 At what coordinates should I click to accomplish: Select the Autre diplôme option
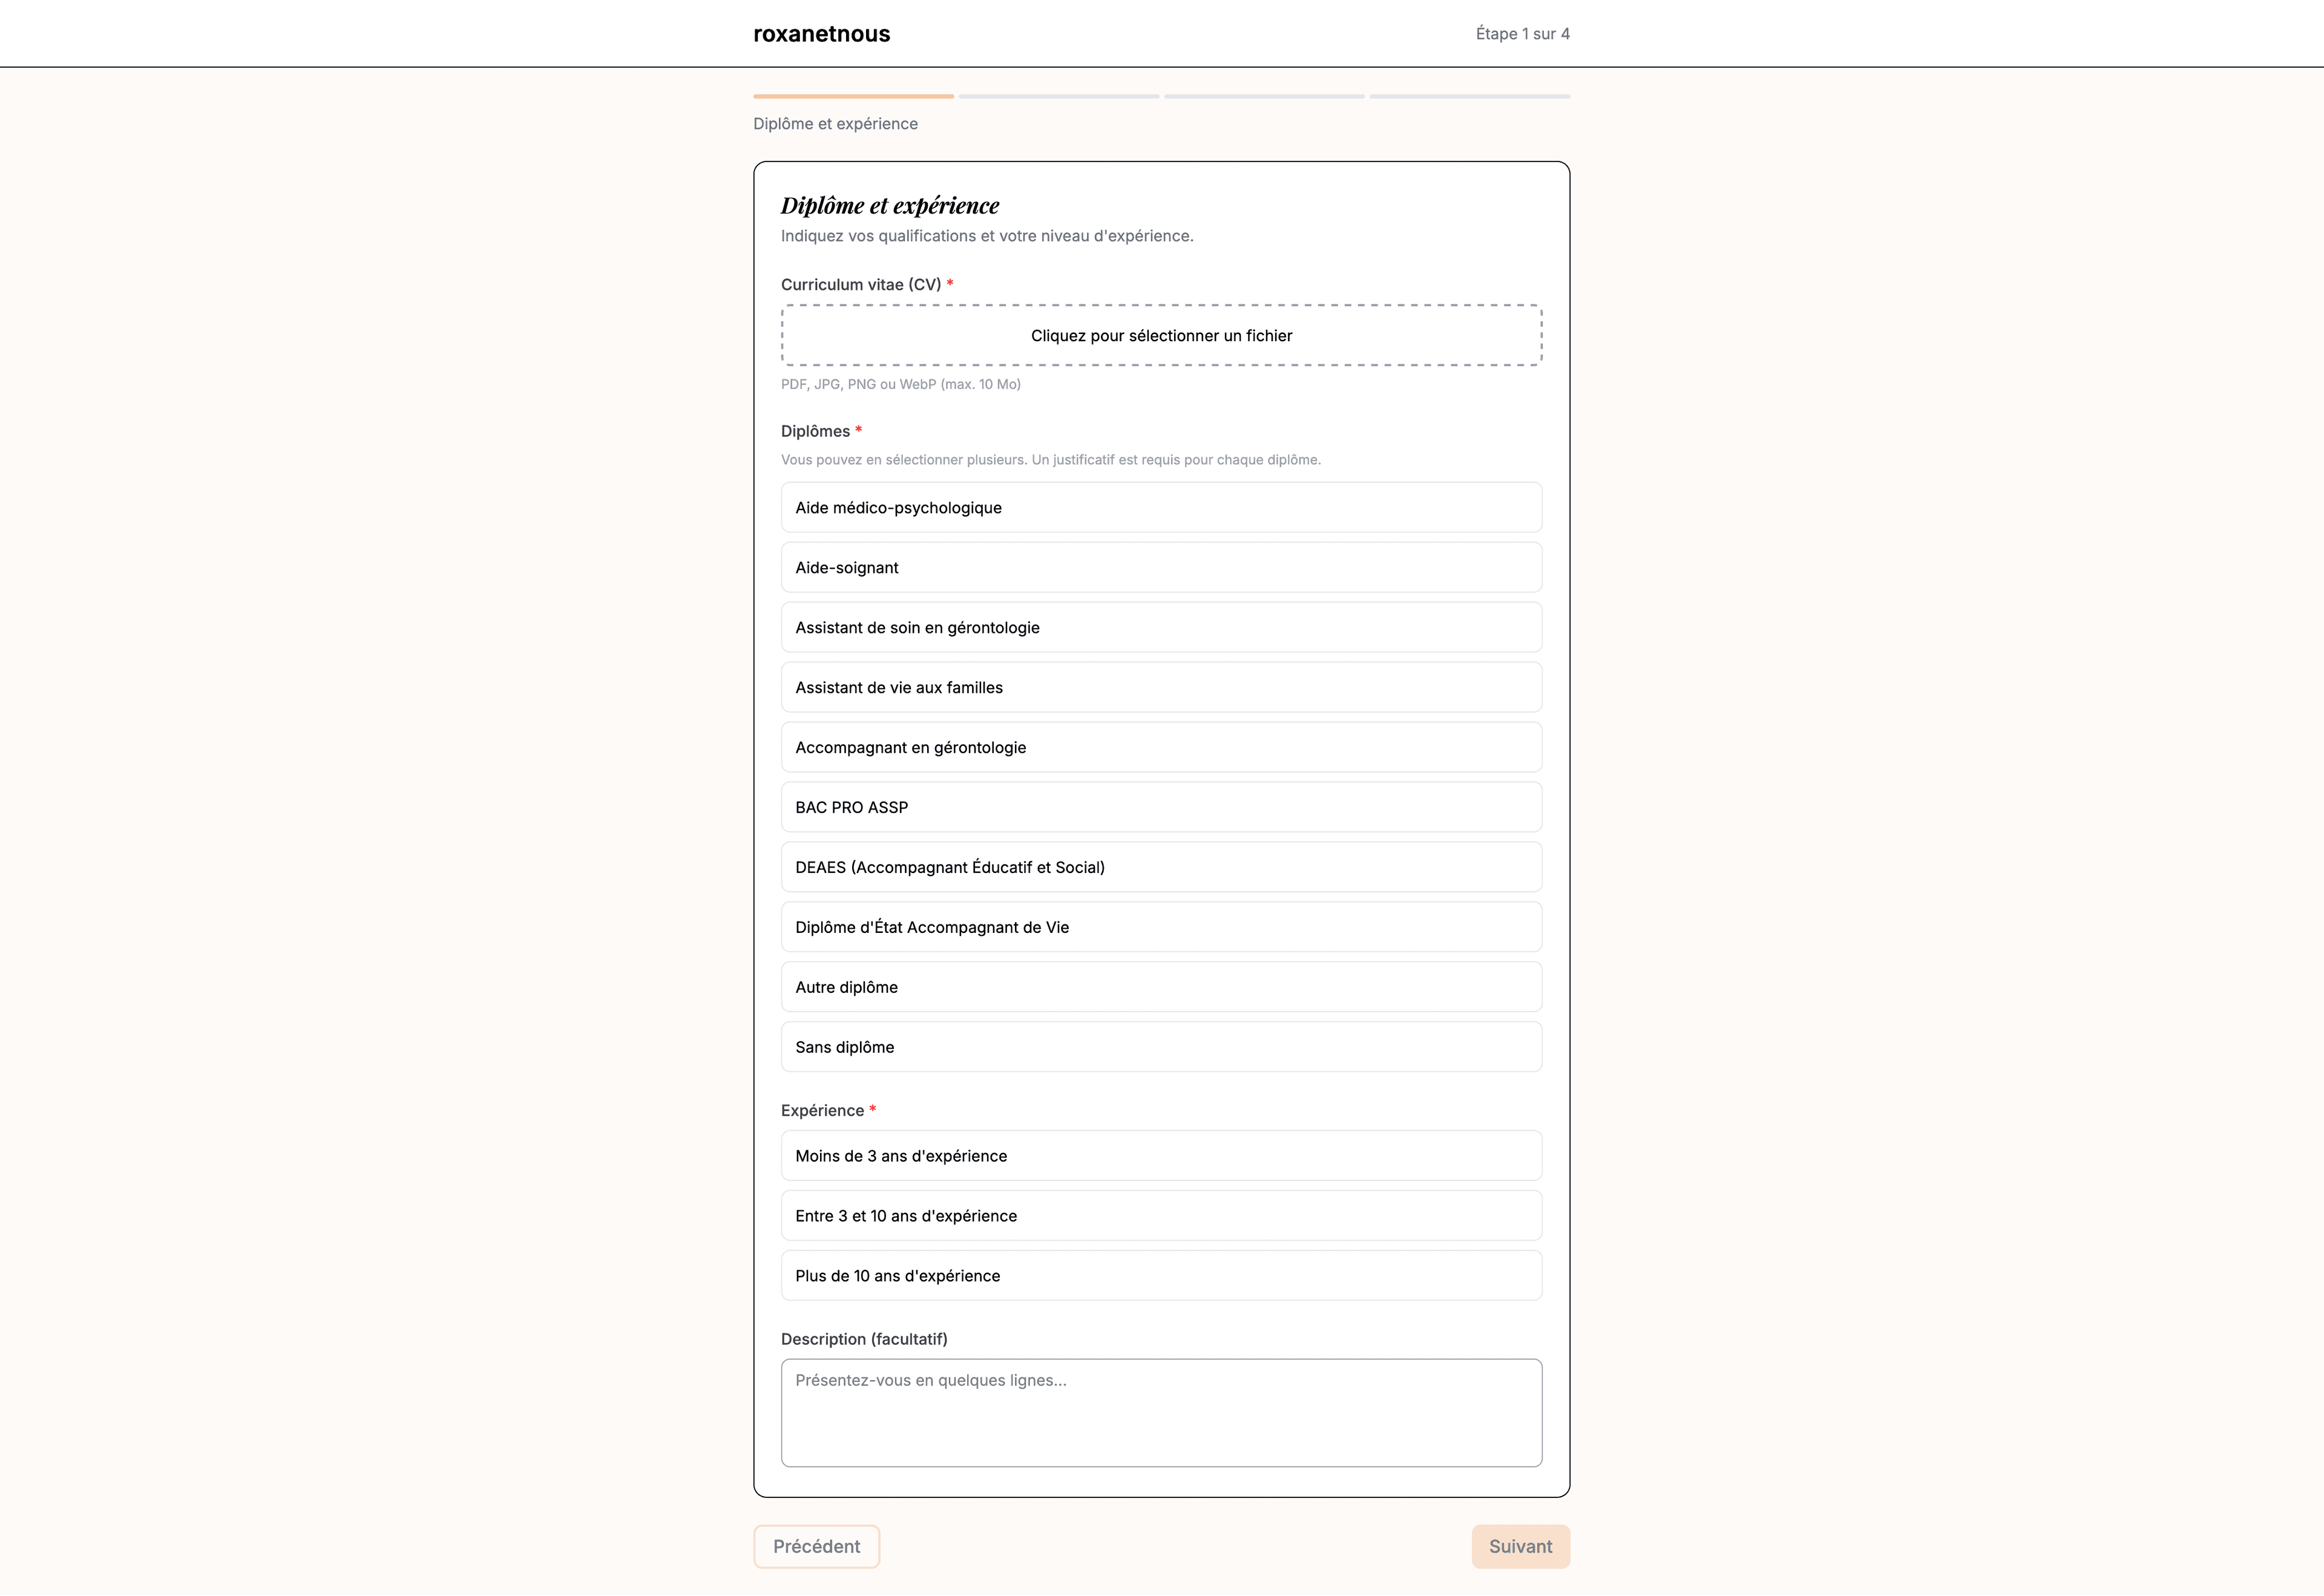pyautogui.click(x=1161, y=987)
